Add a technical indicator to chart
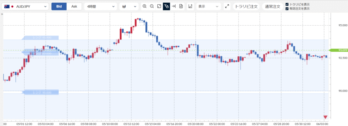348x126 pixels. tap(190, 6)
